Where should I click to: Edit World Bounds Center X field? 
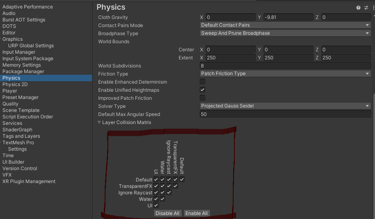click(x=231, y=49)
